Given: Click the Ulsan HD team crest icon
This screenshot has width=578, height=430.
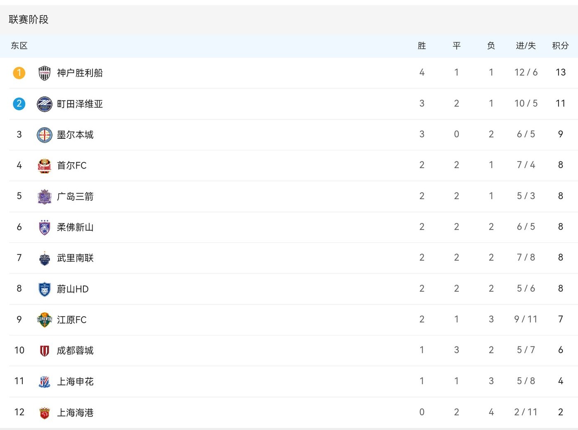Looking at the screenshot, I should point(45,289).
